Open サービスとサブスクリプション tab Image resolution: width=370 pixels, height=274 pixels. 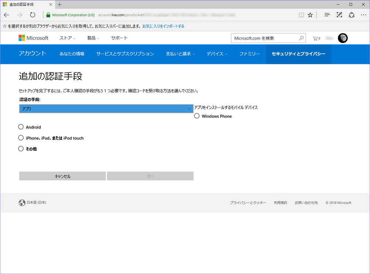tap(125, 54)
